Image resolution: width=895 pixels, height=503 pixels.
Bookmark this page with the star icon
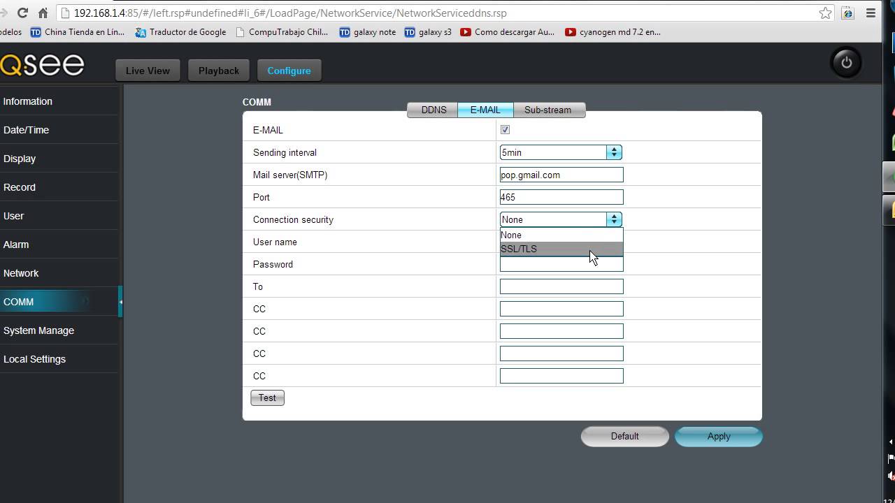click(826, 13)
